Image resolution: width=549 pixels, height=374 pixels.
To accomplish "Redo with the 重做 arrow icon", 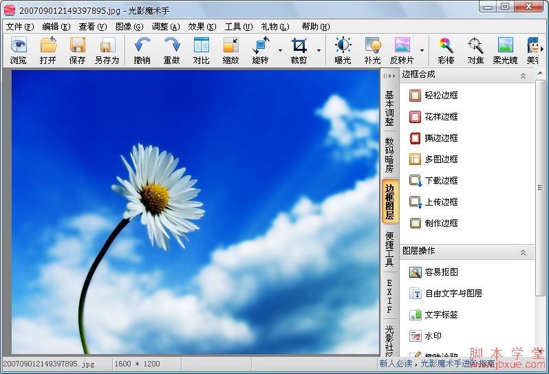I will [172, 45].
